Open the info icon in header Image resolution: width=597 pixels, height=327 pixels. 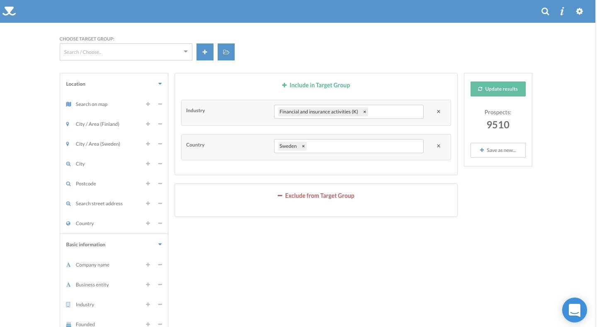[x=562, y=12]
